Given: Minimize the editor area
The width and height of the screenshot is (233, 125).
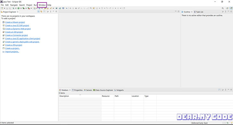Looking at the screenshot, I should tap(176, 11).
